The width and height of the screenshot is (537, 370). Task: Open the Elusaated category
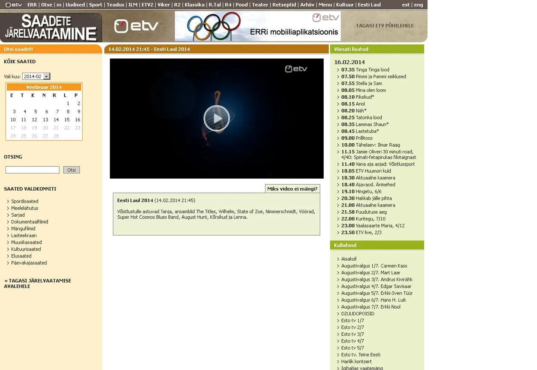pos(21,256)
